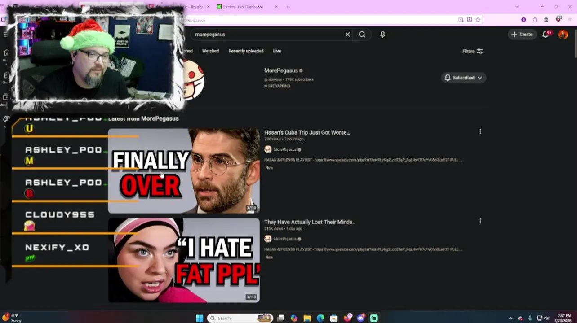577x323 pixels.
Task: Click MorePegasus channel under Lost Their Minds video
Action: click(x=285, y=239)
